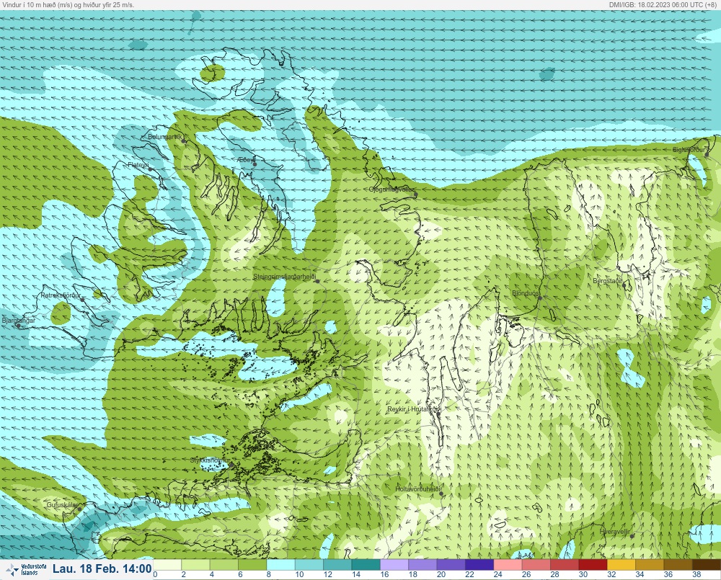721x580 pixels.
Task: Pick the 10–12 m/s turquoise legend swatch
Action: point(309,565)
